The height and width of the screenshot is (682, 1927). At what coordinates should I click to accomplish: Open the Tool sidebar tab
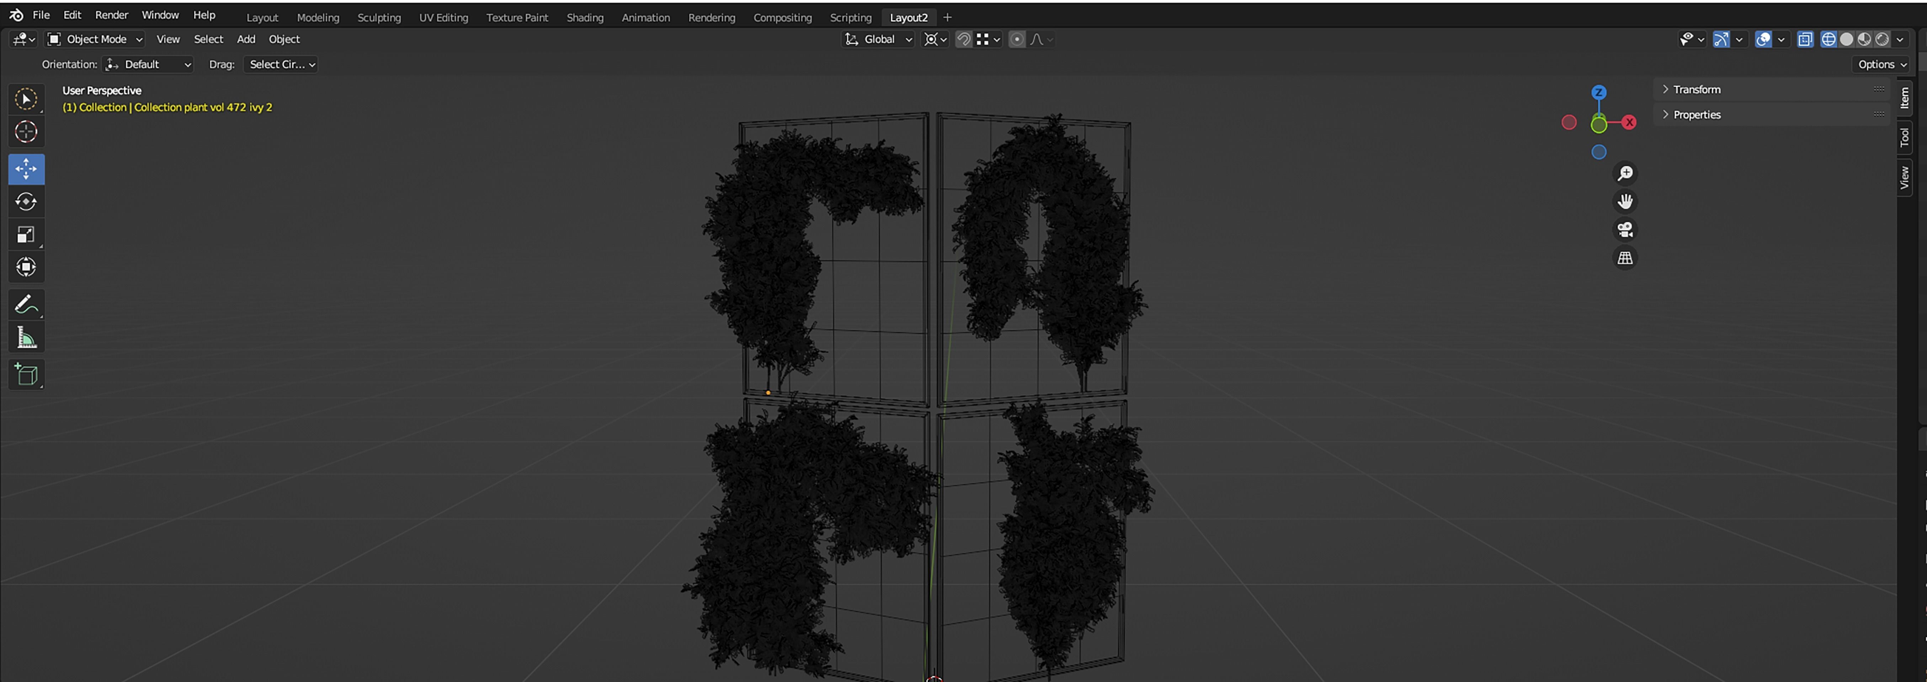click(x=1905, y=137)
